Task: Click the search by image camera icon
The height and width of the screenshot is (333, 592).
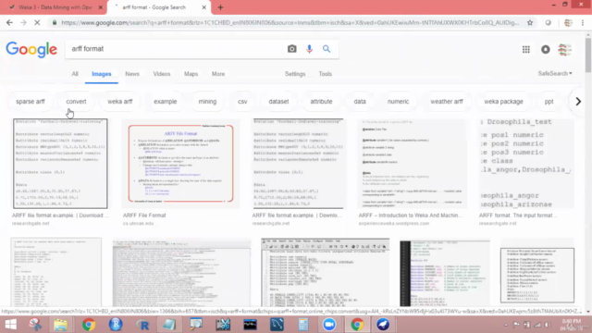Action: coord(292,49)
